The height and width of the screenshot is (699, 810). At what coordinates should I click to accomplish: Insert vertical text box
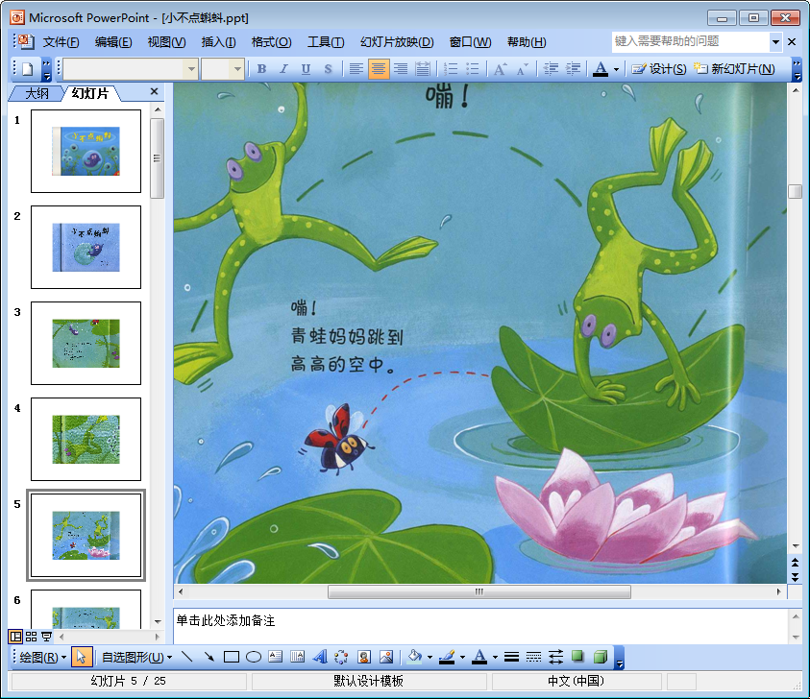pyautogui.click(x=298, y=657)
